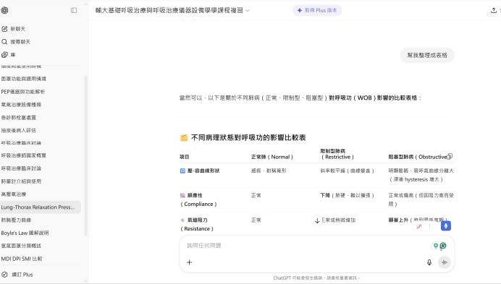Collapse the sidebar with the panel icon
This screenshot has height=284, width=501.
[x=74, y=10]
